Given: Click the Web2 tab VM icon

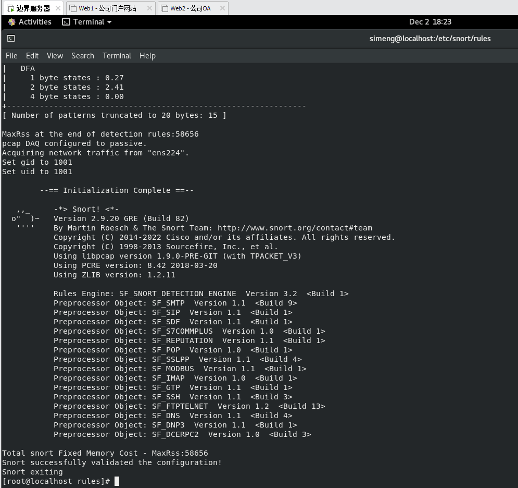Looking at the screenshot, I should click(x=165, y=8).
